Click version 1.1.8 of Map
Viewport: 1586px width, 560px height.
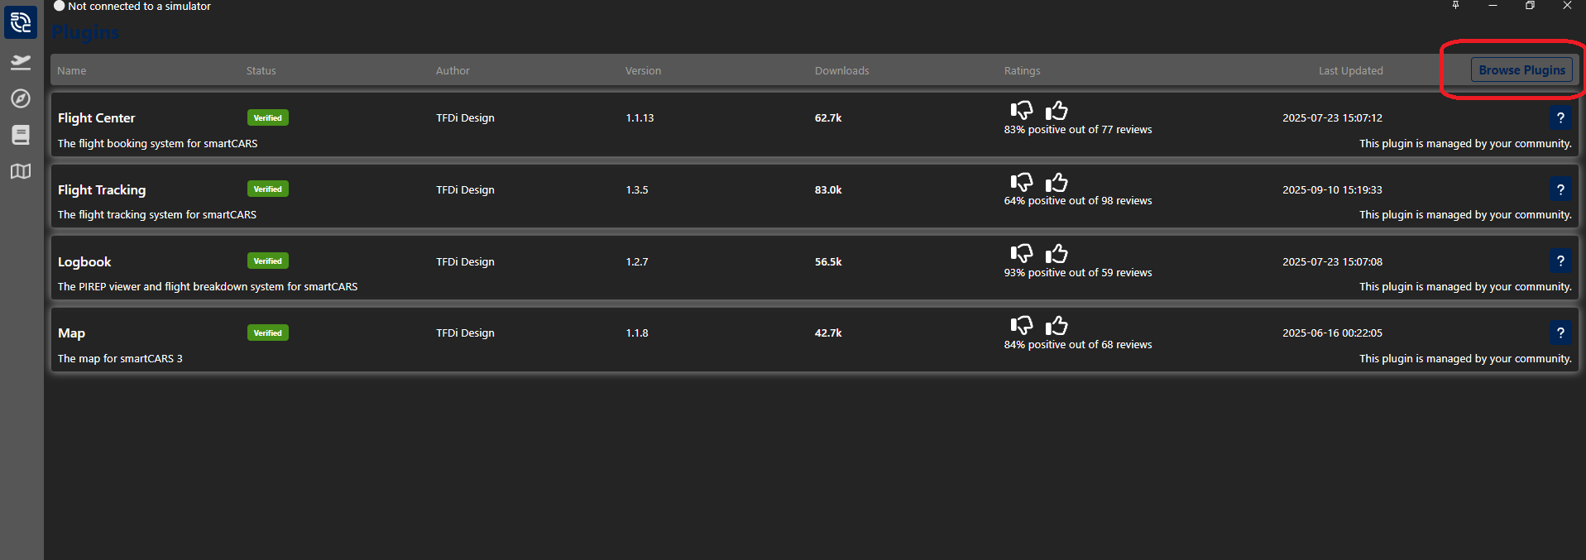click(x=637, y=333)
